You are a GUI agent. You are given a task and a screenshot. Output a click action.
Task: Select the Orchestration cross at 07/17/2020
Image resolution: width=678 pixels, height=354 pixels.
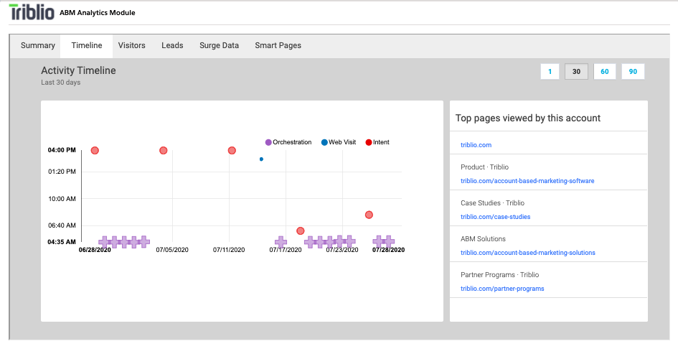(x=281, y=242)
